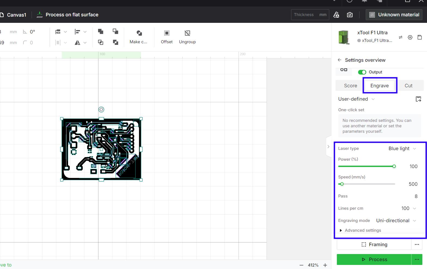Screen dimensions: 427x269
Task: Zoom out with the minus button
Action: point(301,265)
